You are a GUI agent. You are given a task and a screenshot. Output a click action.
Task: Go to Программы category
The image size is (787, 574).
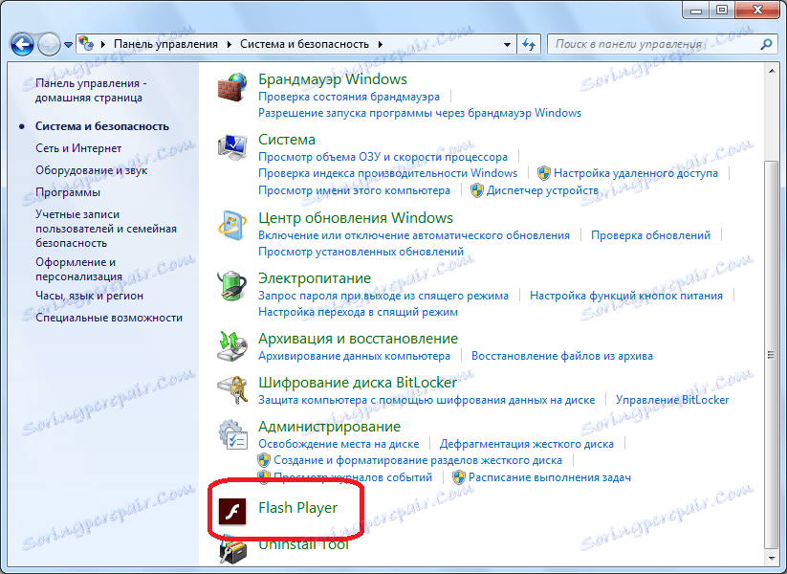(68, 193)
